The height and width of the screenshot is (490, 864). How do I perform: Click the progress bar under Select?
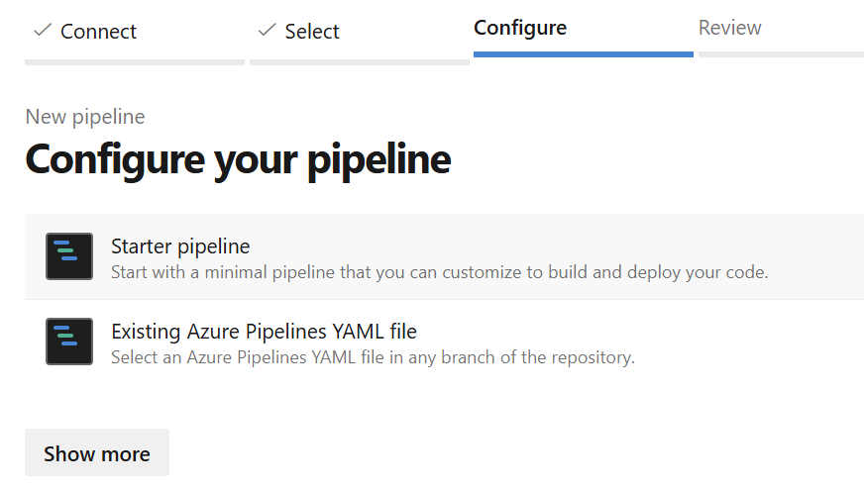(x=359, y=62)
